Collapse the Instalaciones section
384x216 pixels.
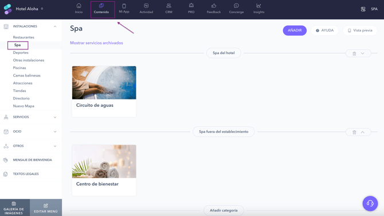tap(55, 26)
